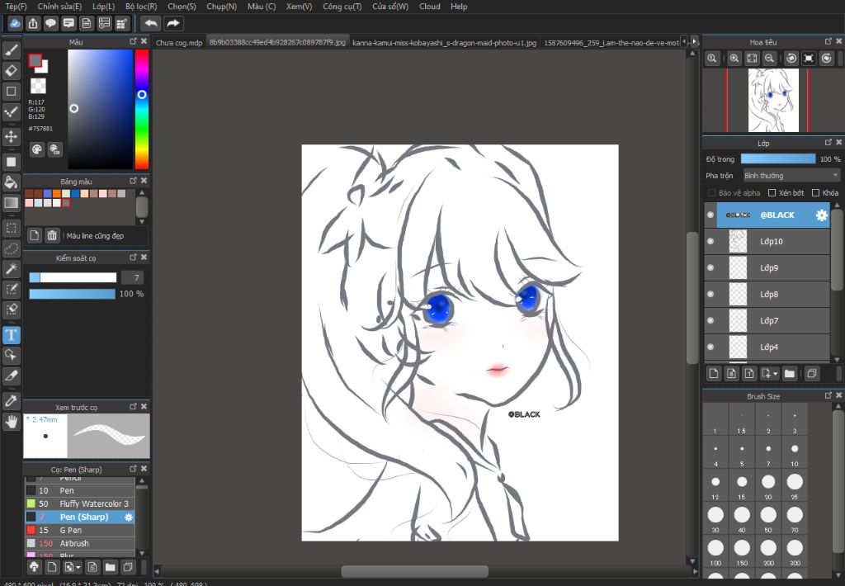The height and width of the screenshot is (586, 845).
Task: Adjust Độ trong opacity slider
Action: 777,159
